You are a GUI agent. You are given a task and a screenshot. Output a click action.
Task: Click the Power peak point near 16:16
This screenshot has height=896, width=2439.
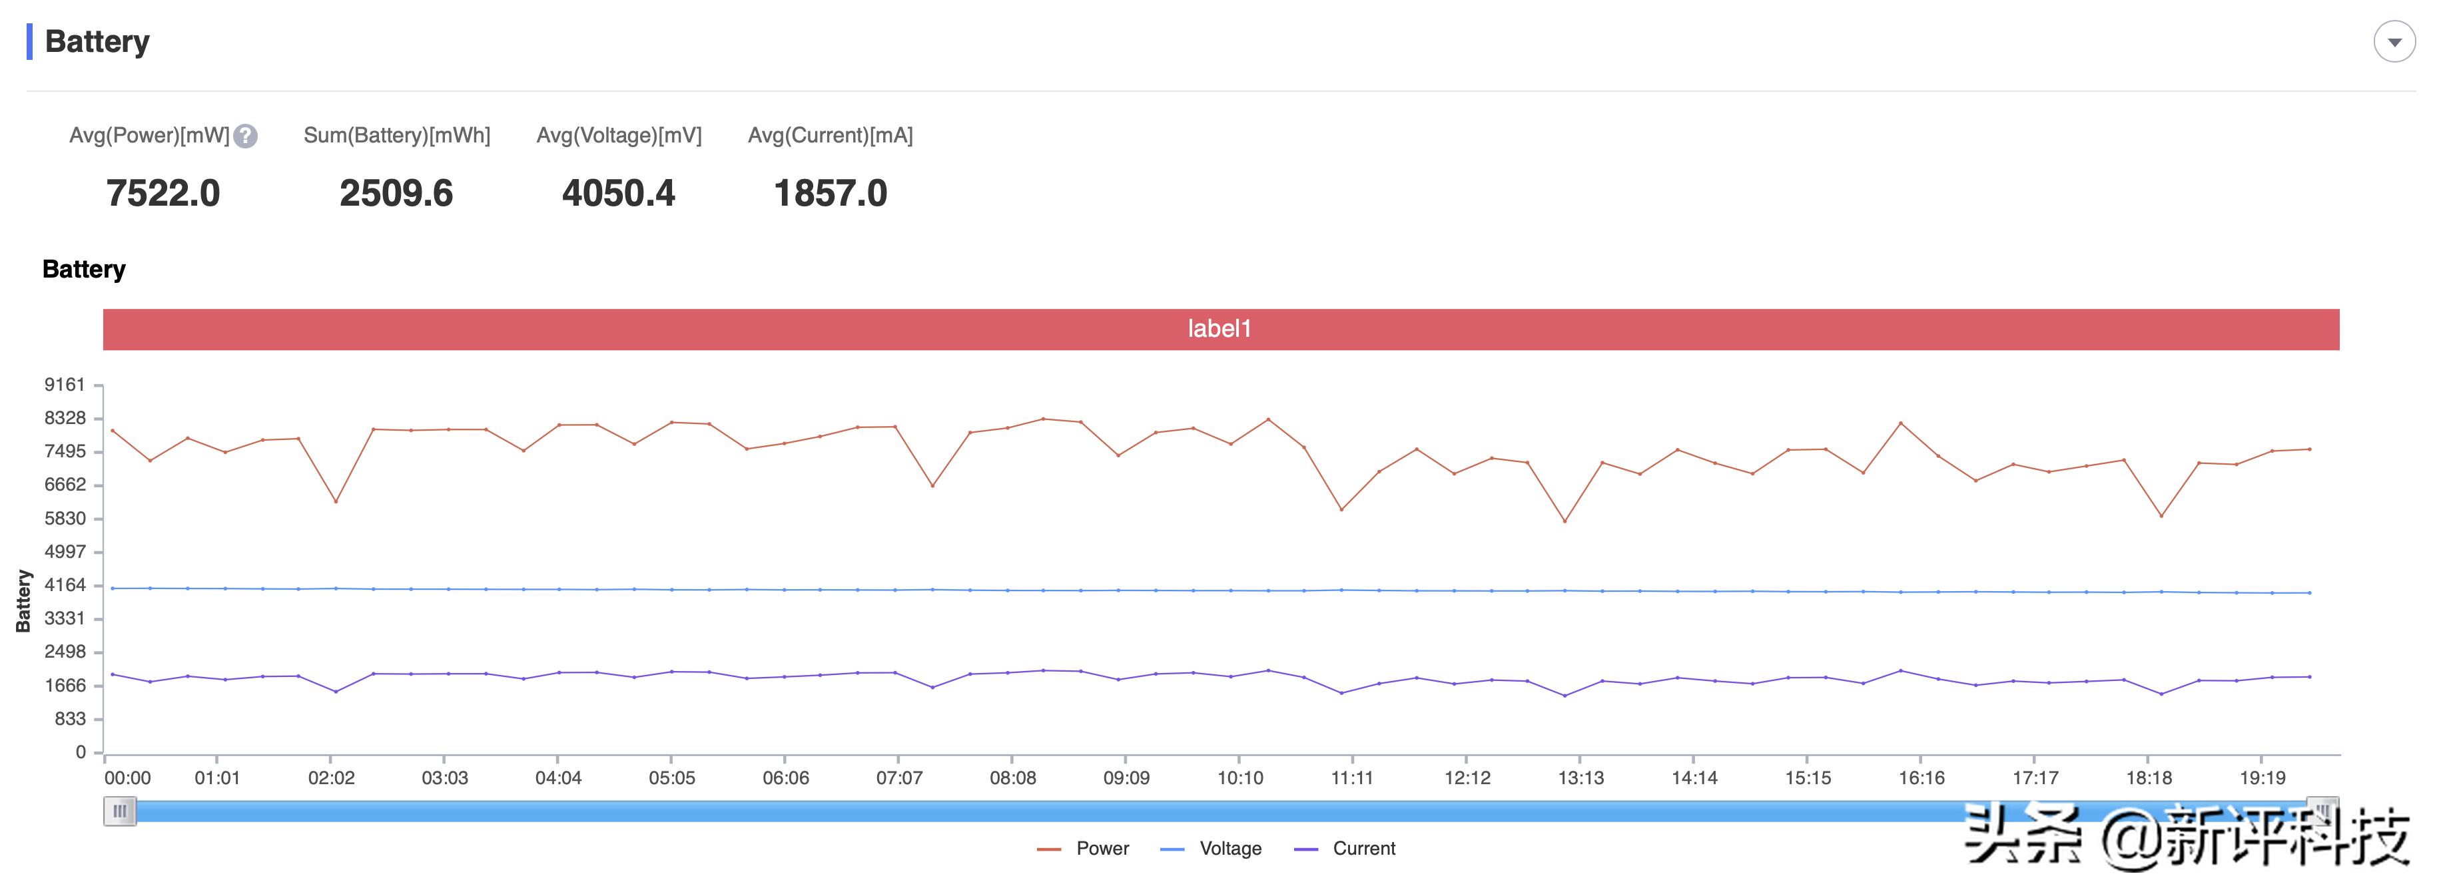1900,423
